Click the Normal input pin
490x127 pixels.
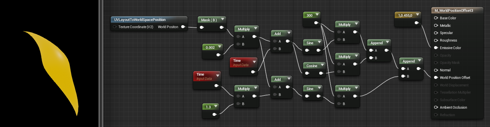pos(436,70)
